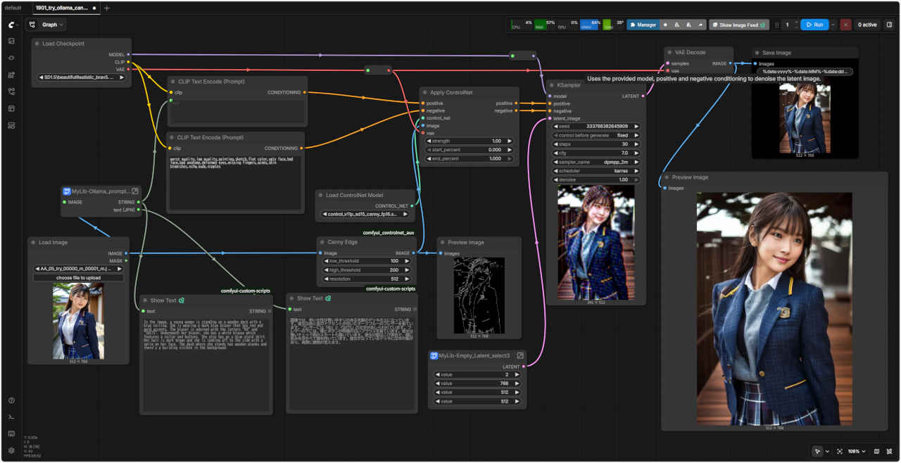Toggle the bottom console panel icon
This screenshot has height=463, width=901.
click(x=11, y=417)
